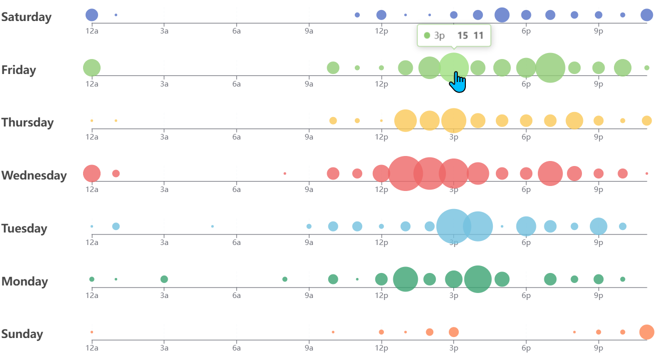Click the Saturday 5p bubble
This screenshot has width=671, height=360.
tap(502, 15)
